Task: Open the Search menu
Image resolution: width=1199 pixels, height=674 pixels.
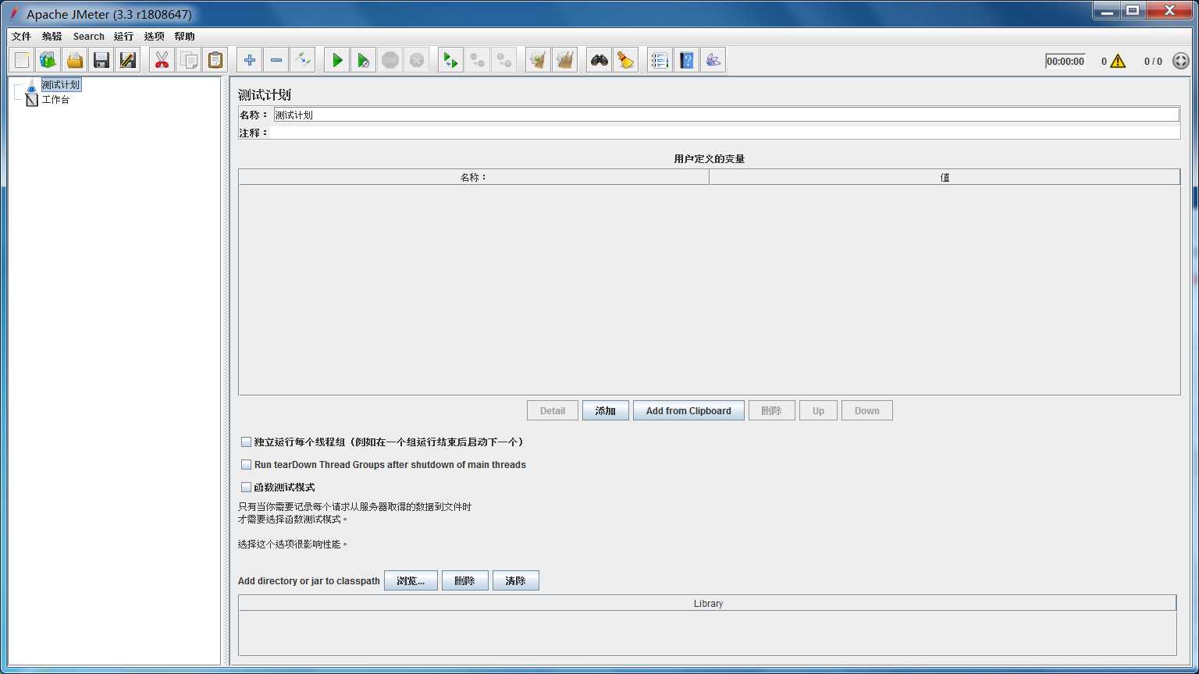Action: (x=89, y=37)
